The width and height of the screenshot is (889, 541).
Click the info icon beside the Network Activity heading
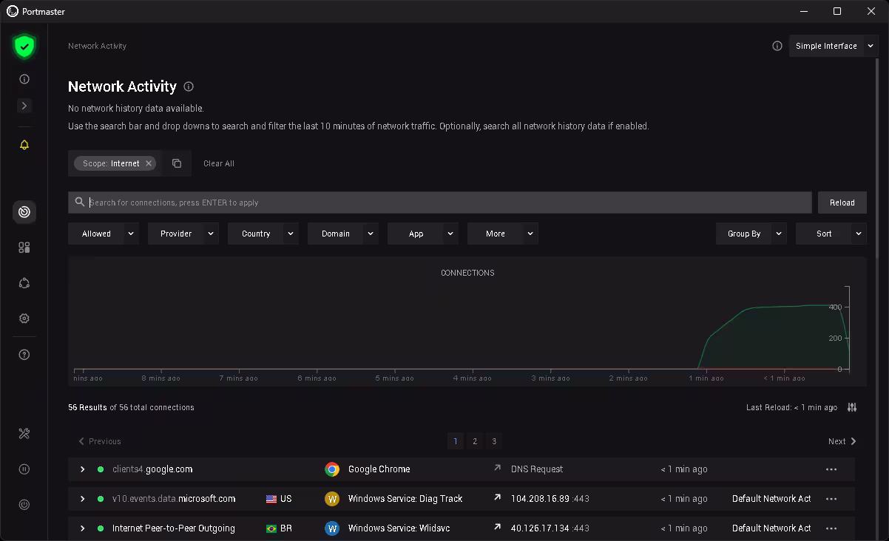coord(189,86)
